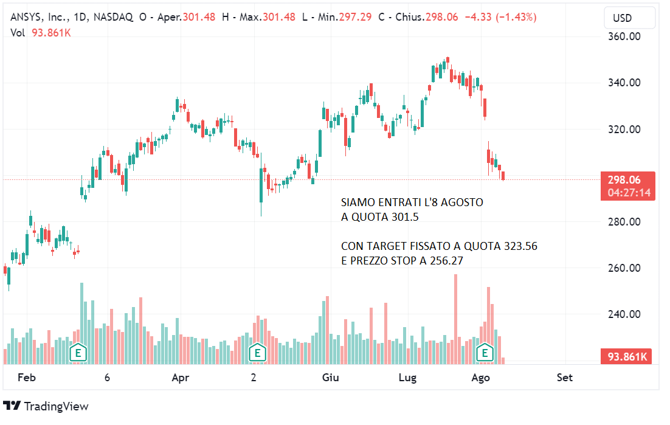The width and height of the screenshot is (670, 425).
Task: Click the earnings E marker near Ago
Action: pyautogui.click(x=485, y=352)
